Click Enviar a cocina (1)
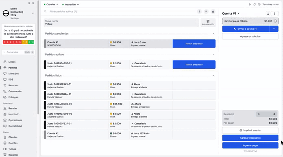Viewport: 283px width, 157px height. [246, 29]
